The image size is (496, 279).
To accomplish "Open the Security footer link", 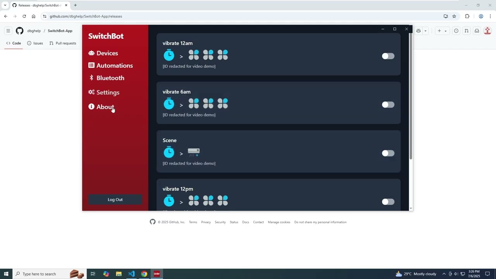I will pos(220,222).
